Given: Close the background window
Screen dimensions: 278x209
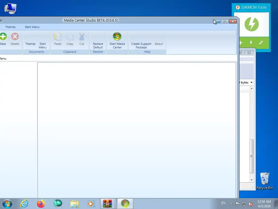Looking at the screenshot, I should click(x=249, y=53).
